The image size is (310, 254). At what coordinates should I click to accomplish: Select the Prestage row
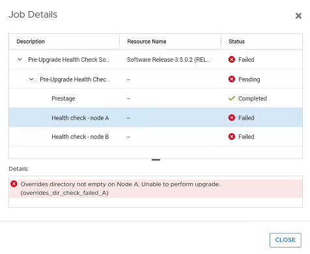(x=156, y=98)
